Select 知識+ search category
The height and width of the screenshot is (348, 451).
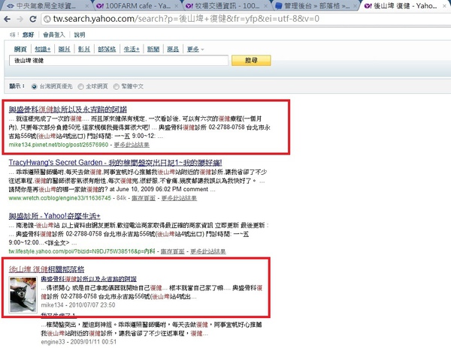(43, 49)
